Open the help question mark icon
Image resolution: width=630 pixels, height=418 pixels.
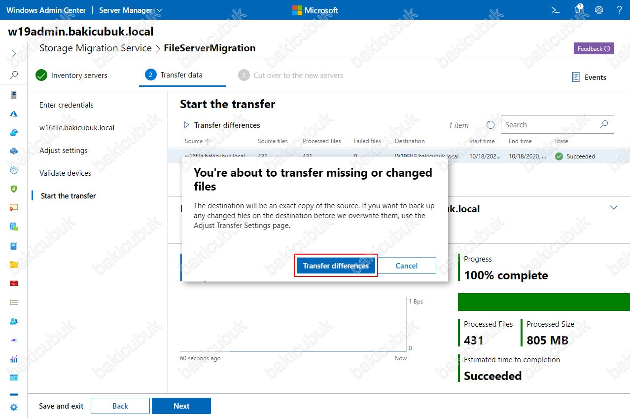(619, 10)
